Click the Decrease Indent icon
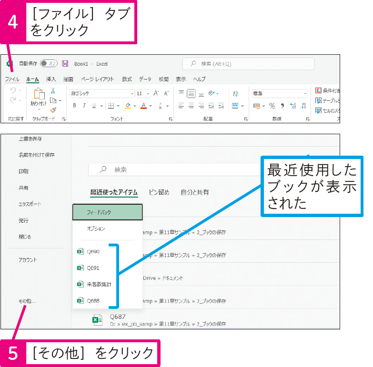The image size is (373, 367). [x=211, y=106]
